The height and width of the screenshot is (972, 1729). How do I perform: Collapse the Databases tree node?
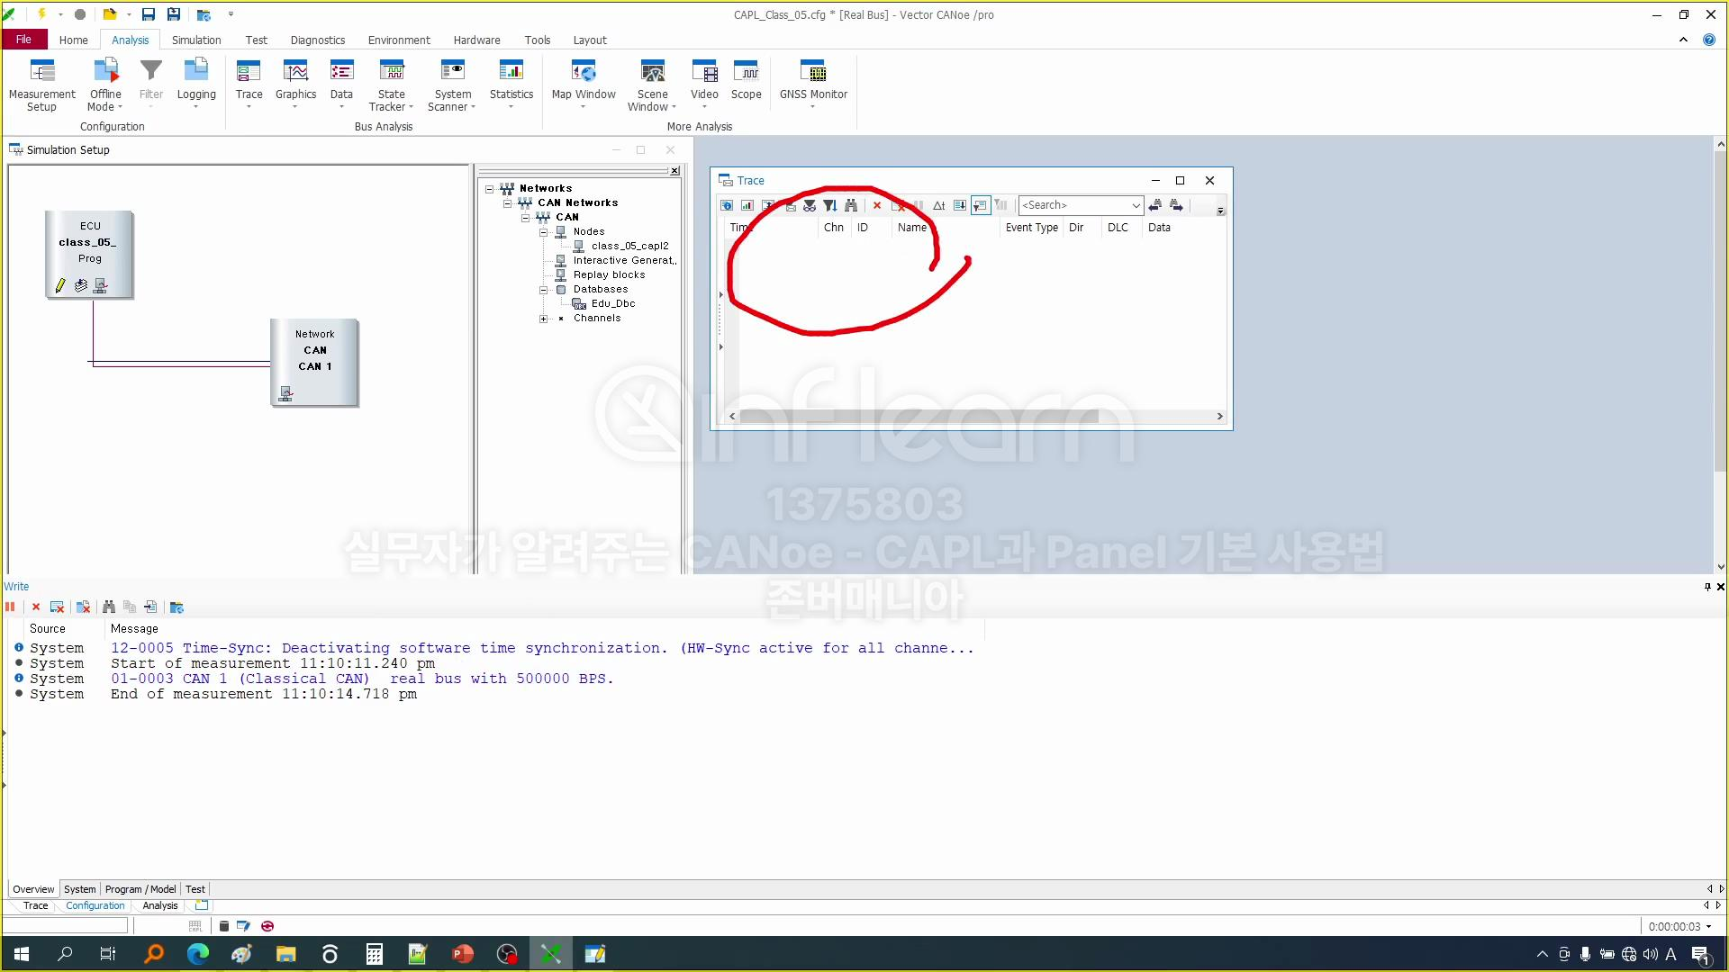543,290
